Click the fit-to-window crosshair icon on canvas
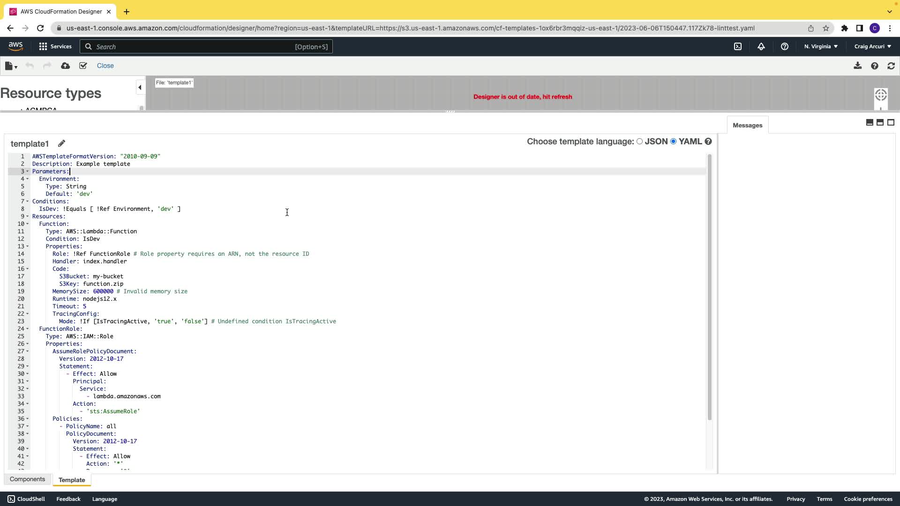This screenshot has height=506, width=900. (881, 95)
